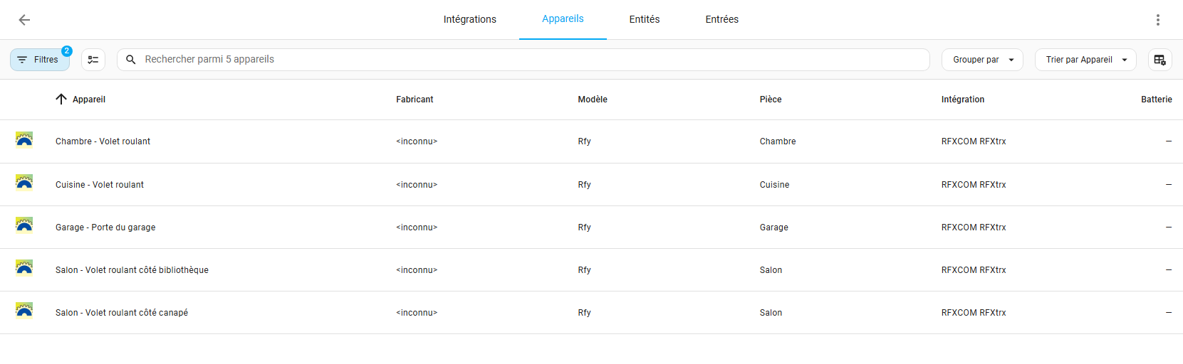Go back using the left arrow
This screenshot has height=364, width=1183.
coord(24,20)
